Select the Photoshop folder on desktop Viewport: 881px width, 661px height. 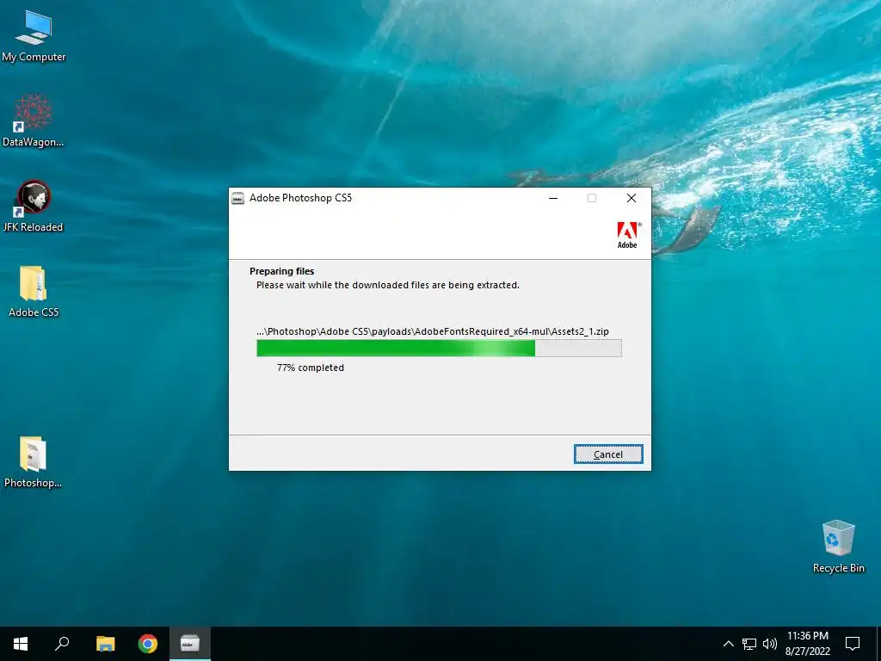(x=34, y=462)
